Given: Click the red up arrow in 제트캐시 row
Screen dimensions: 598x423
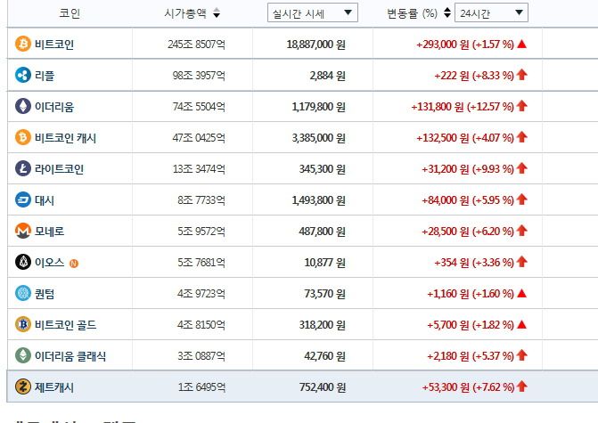Looking at the screenshot, I should pos(521,386).
